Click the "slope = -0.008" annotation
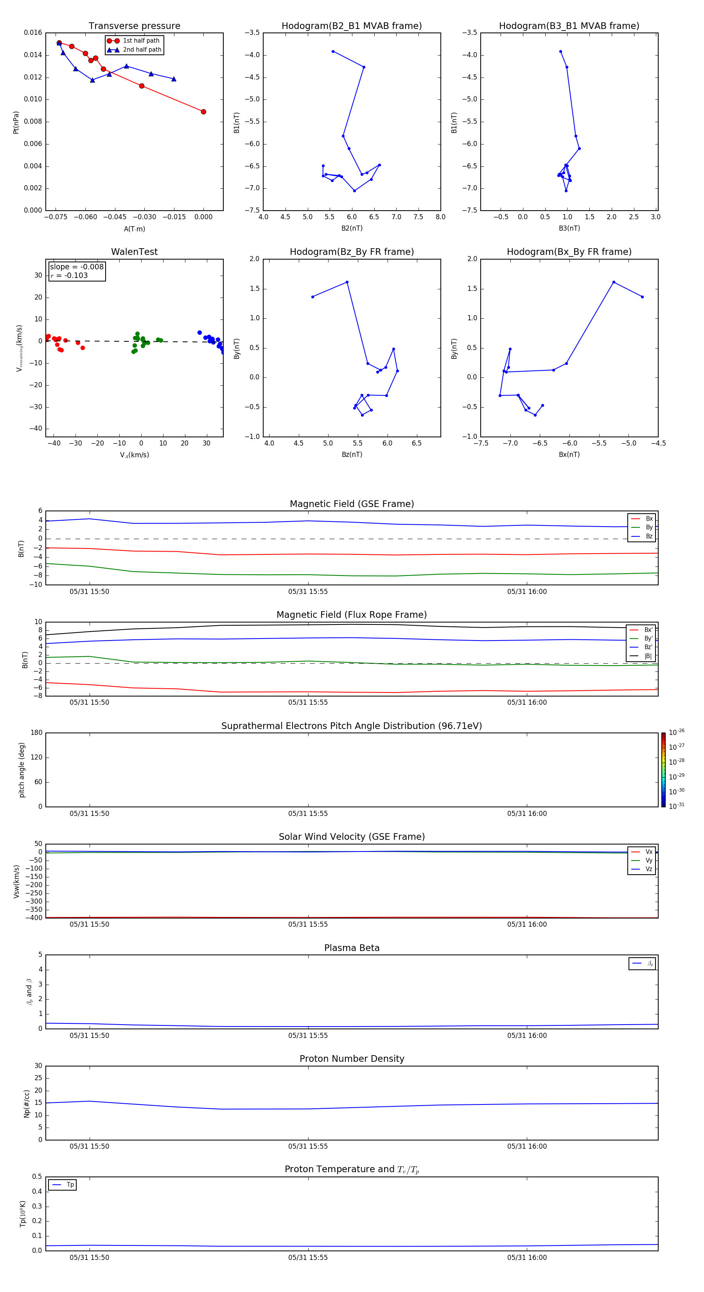The width and height of the screenshot is (704, 1292). [x=77, y=267]
